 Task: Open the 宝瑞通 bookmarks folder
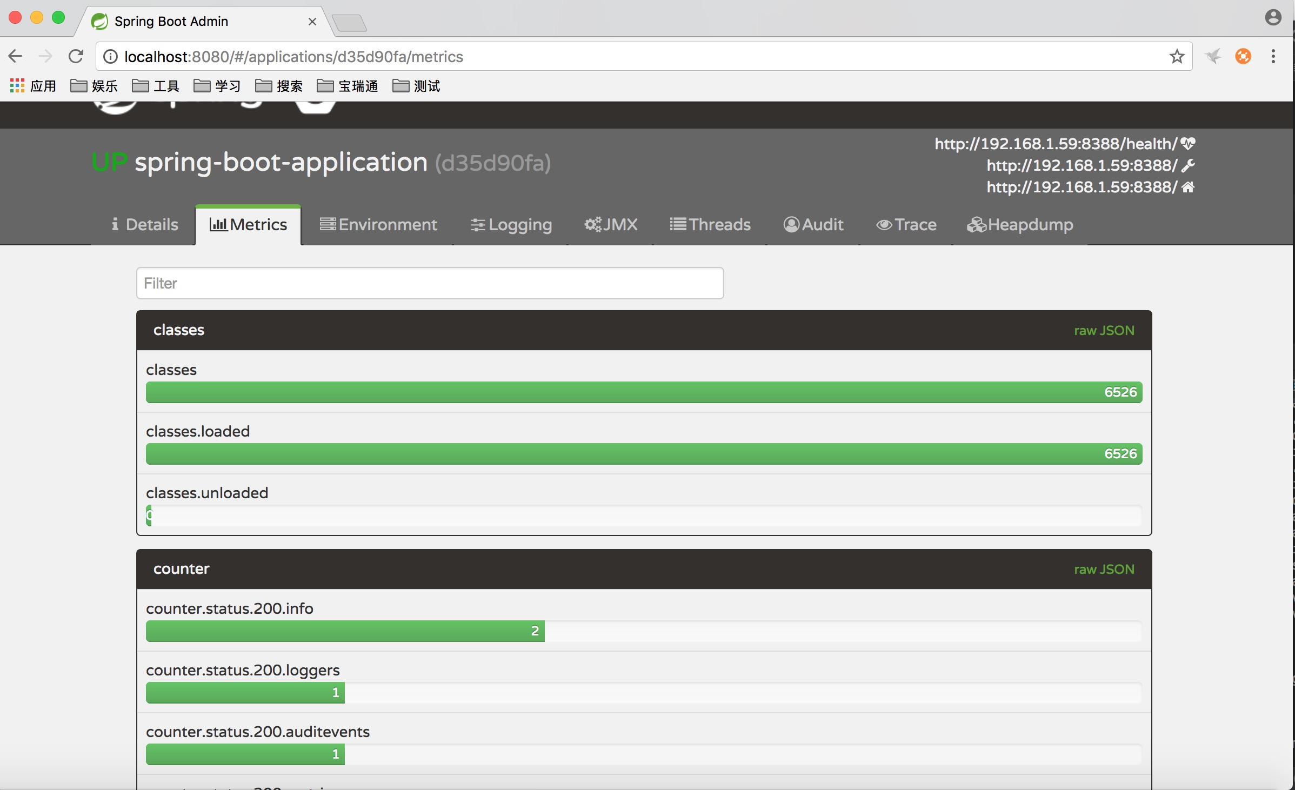point(348,86)
